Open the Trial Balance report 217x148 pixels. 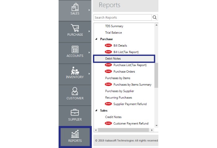coord(113,33)
